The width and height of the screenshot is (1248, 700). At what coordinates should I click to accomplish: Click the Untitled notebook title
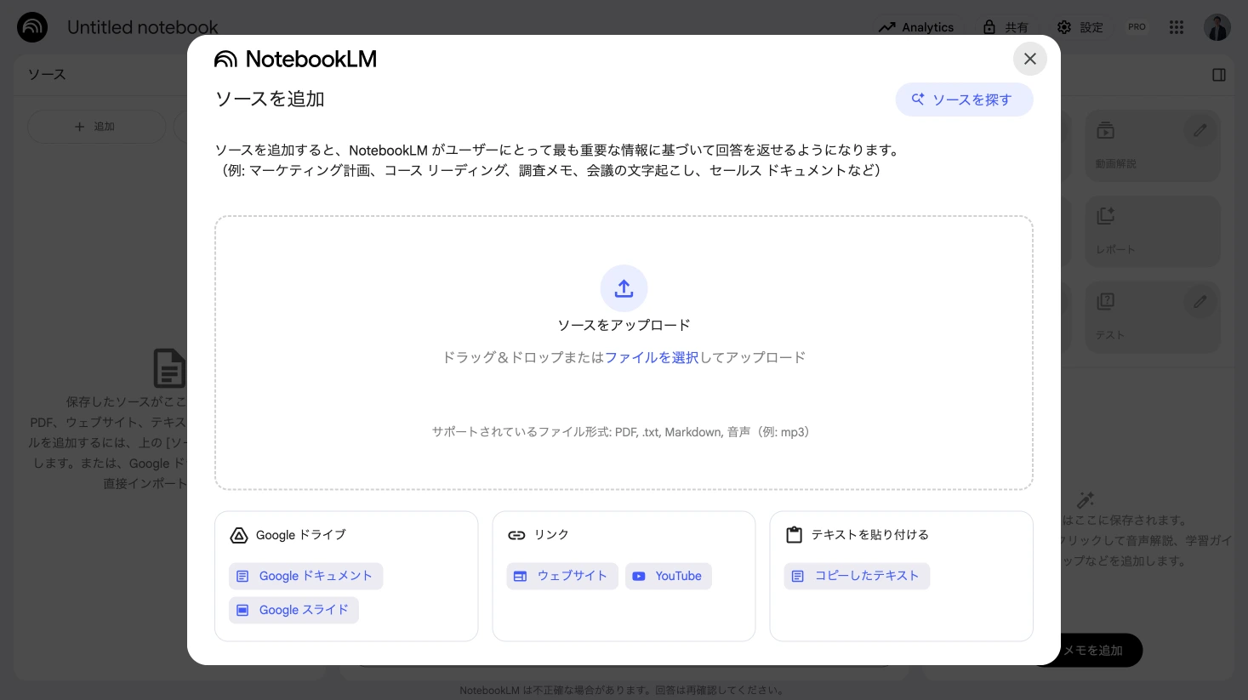pos(142,27)
